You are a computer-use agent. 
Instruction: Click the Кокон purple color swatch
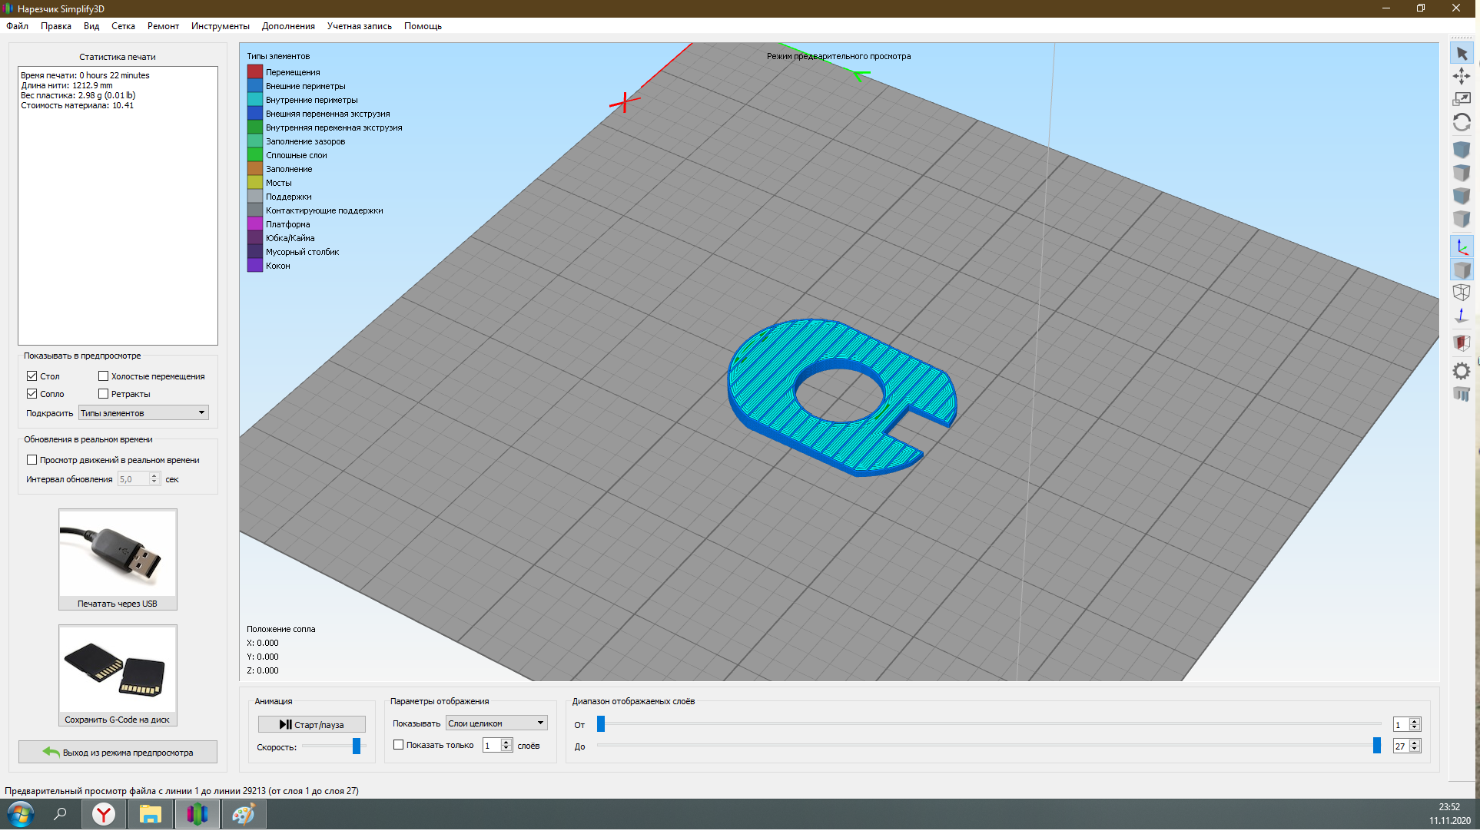[x=255, y=265]
